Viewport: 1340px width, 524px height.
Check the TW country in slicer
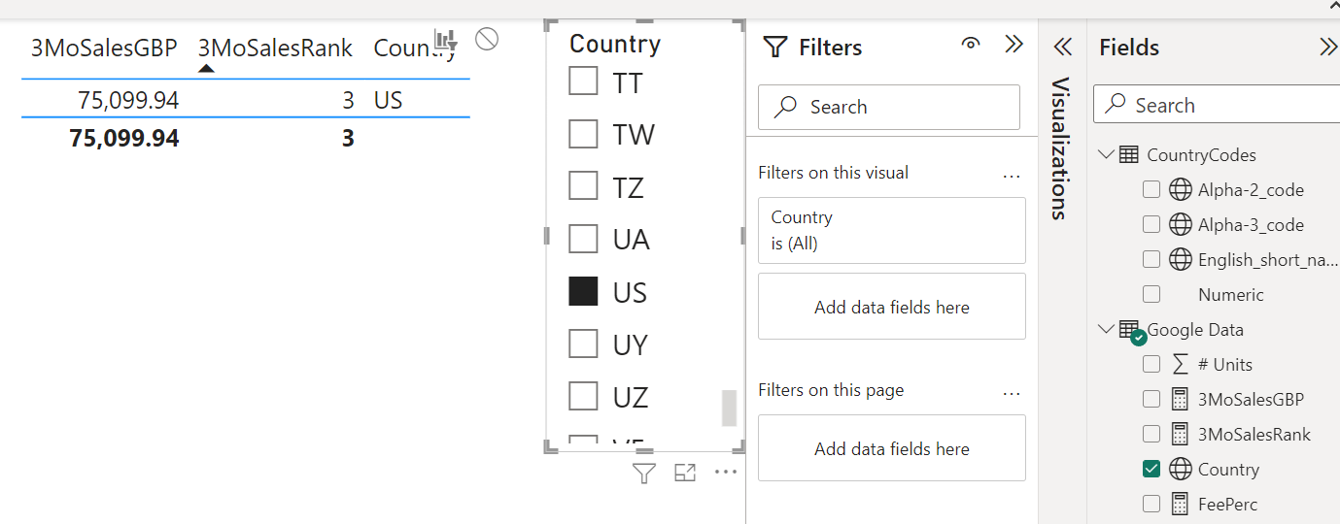pos(583,134)
